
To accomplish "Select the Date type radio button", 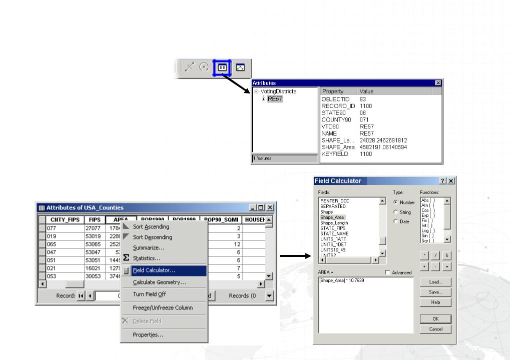I will pos(395,221).
